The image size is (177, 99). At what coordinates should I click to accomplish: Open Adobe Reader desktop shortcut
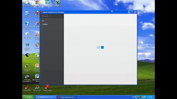(47, 89)
